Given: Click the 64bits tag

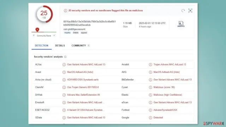Looking at the screenshot, I should point(76,33).
